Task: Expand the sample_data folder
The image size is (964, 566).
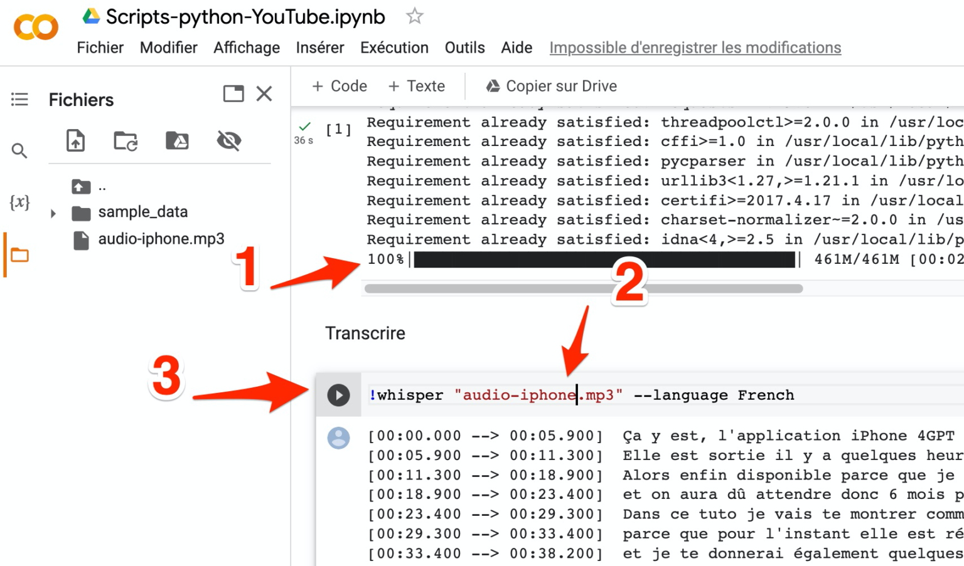Action: (x=53, y=213)
